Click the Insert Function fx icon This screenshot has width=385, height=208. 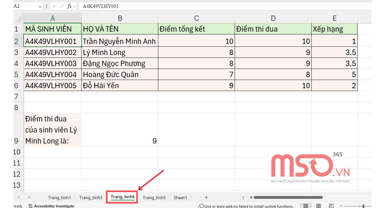(69, 6)
